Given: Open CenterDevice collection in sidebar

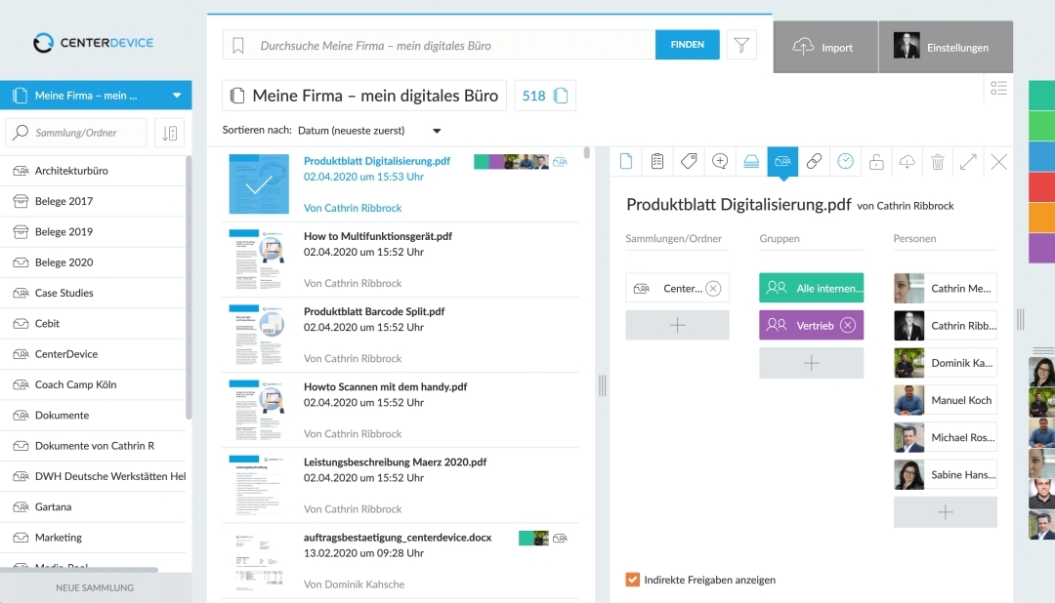Looking at the screenshot, I should (x=93, y=353).
